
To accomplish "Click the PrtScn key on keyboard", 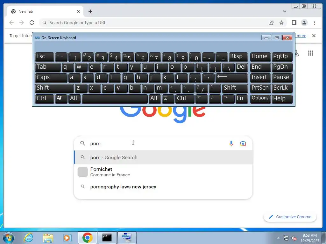I will point(260,88).
